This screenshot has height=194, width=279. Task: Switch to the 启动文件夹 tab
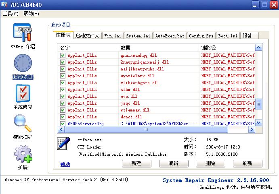coord(87,36)
